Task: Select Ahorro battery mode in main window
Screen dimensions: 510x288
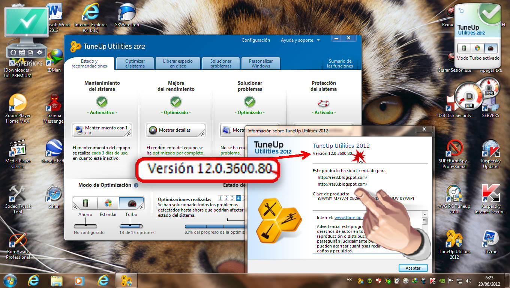Action: [x=85, y=203]
